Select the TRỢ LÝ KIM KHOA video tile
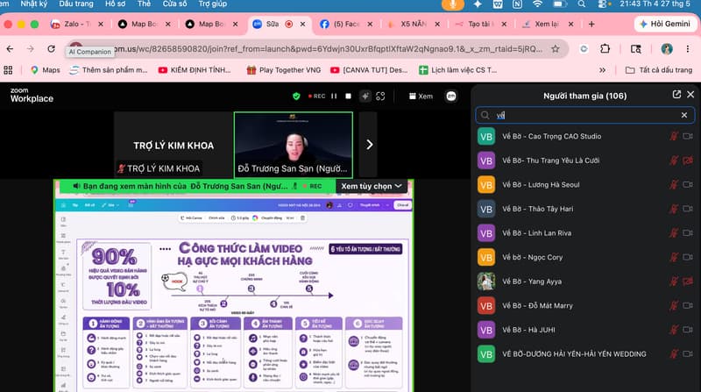Viewport: 701px width, 392px height. point(173,145)
